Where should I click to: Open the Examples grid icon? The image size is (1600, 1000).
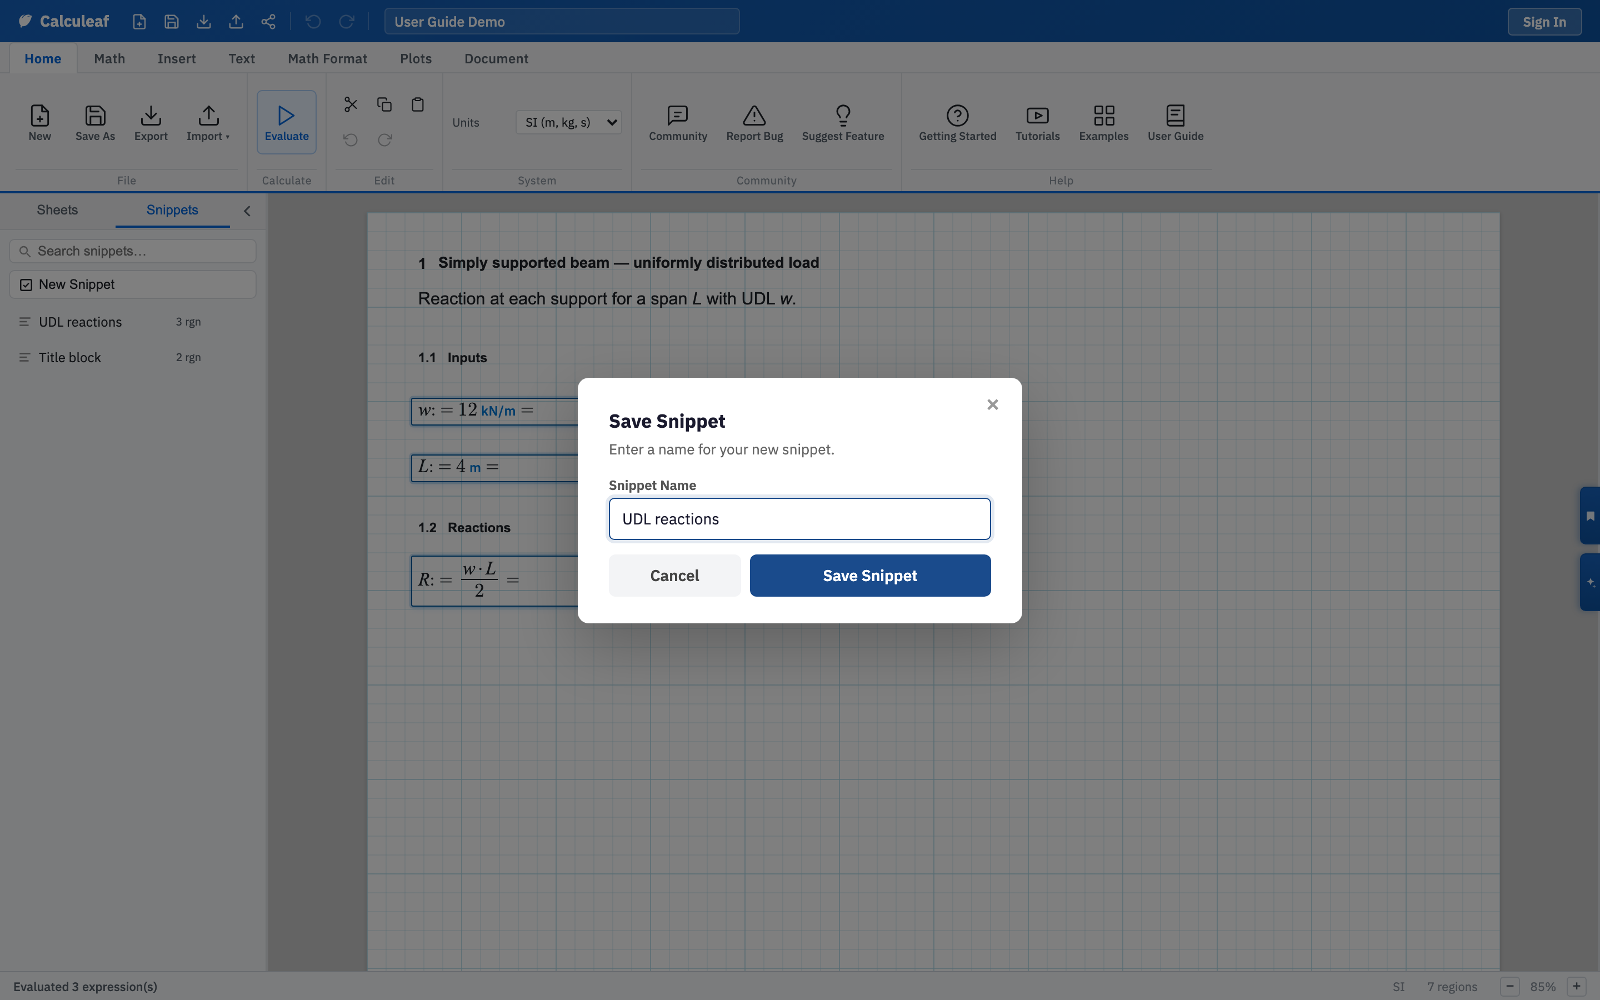[x=1103, y=122]
